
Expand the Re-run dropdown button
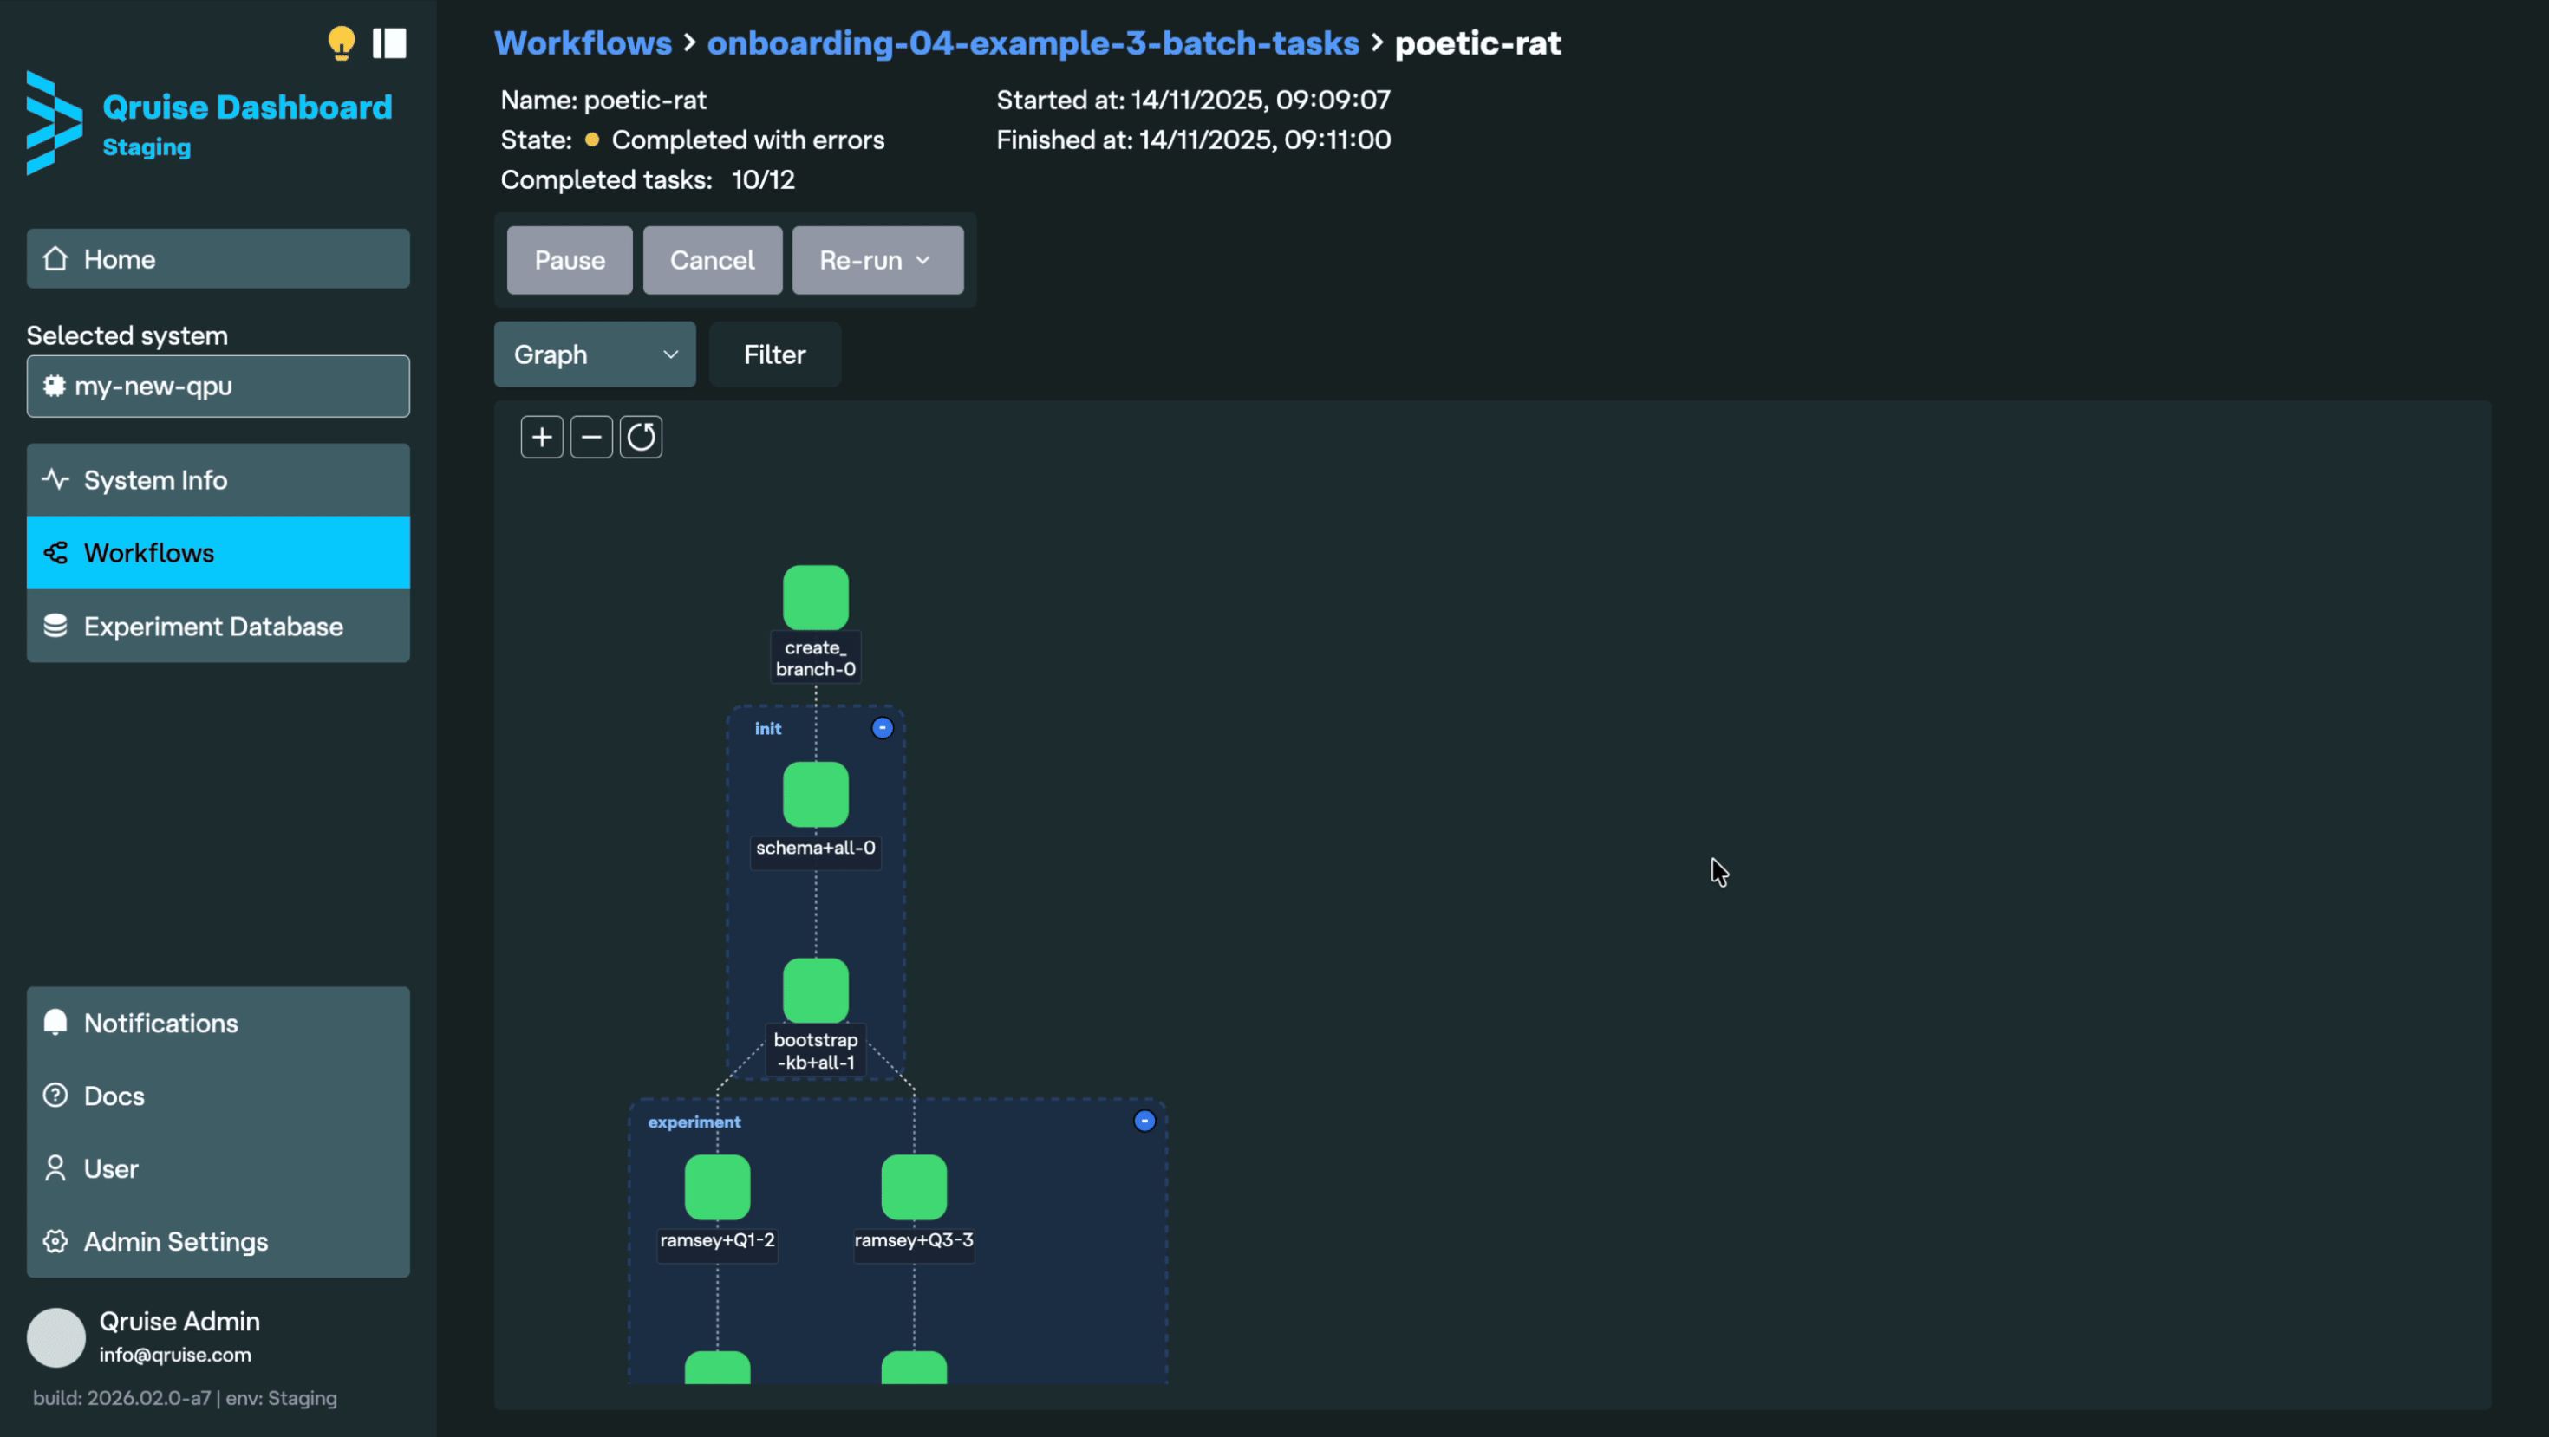877,260
